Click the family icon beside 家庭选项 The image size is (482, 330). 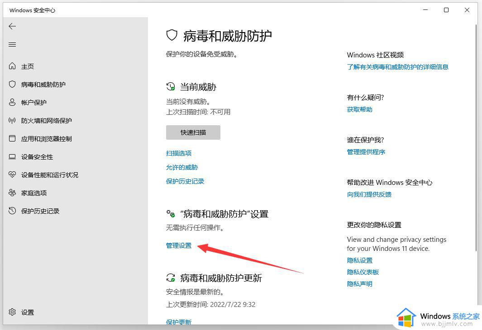tap(12, 193)
